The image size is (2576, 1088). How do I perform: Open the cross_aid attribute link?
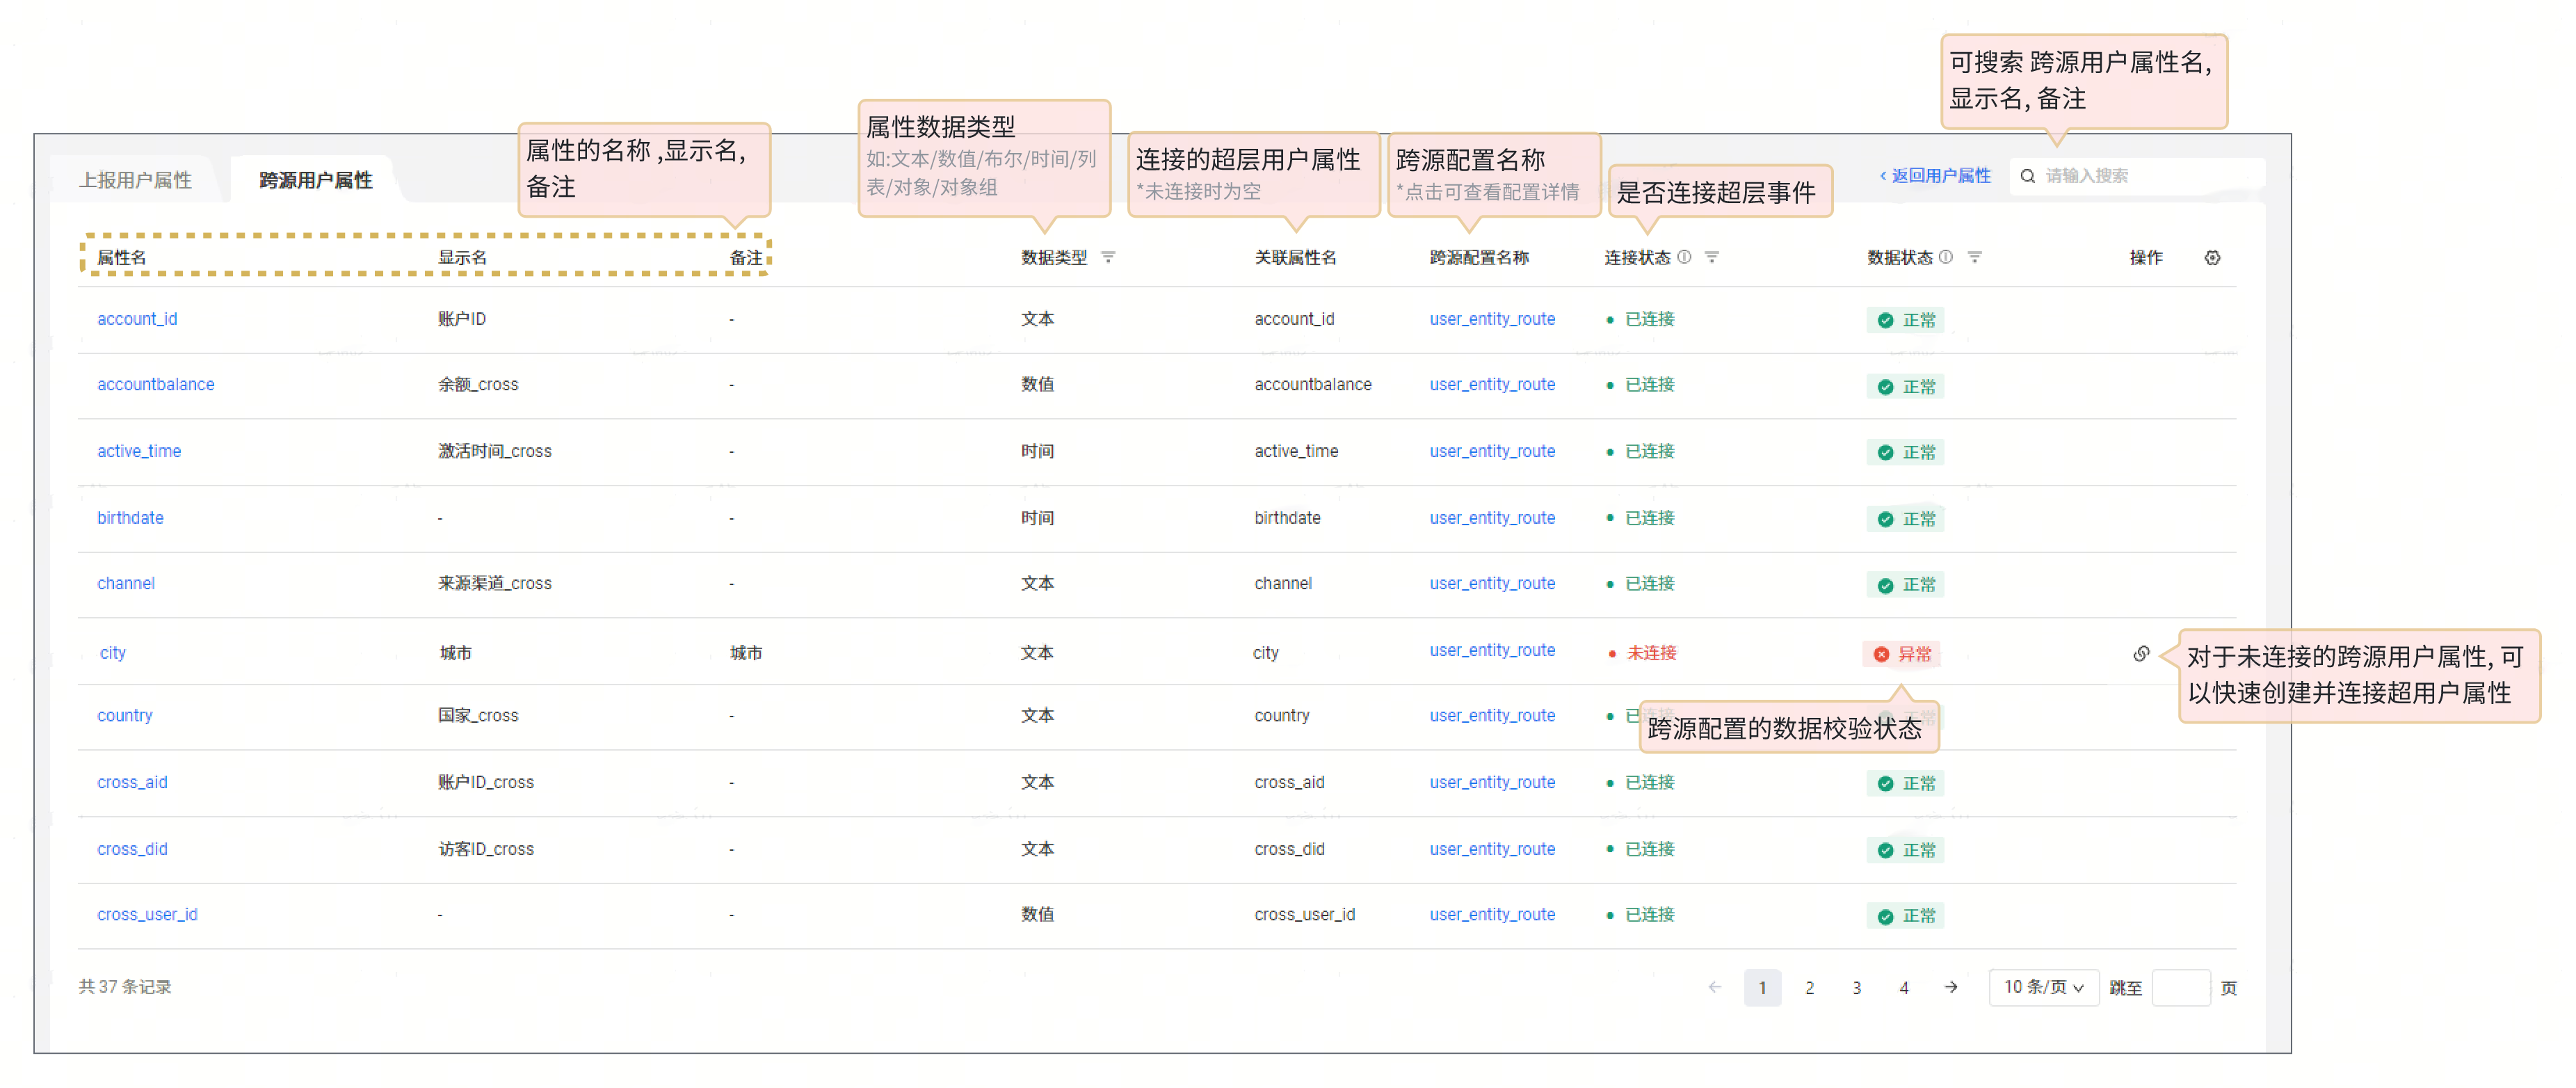pos(132,783)
